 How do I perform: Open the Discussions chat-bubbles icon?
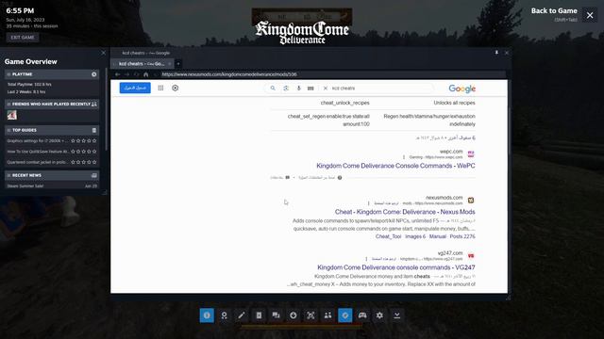pos(276,315)
